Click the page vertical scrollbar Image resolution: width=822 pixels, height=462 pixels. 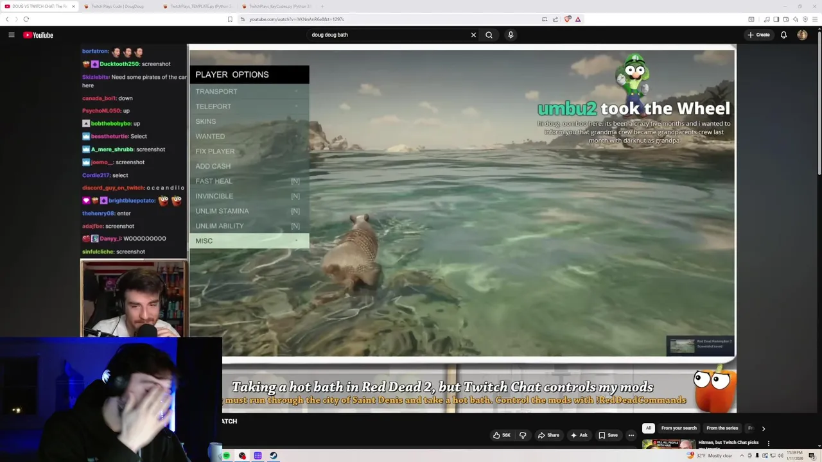(819, 103)
